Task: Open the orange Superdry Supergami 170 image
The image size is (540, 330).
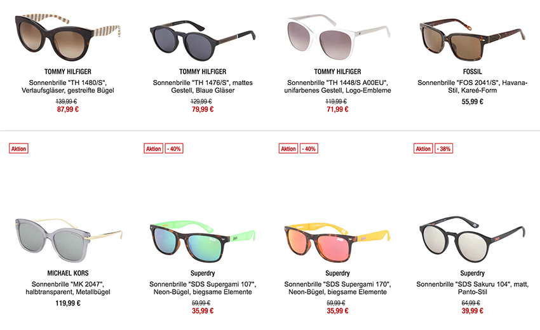Action: point(337,242)
